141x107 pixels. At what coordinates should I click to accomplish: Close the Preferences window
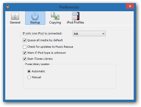click(130, 6)
